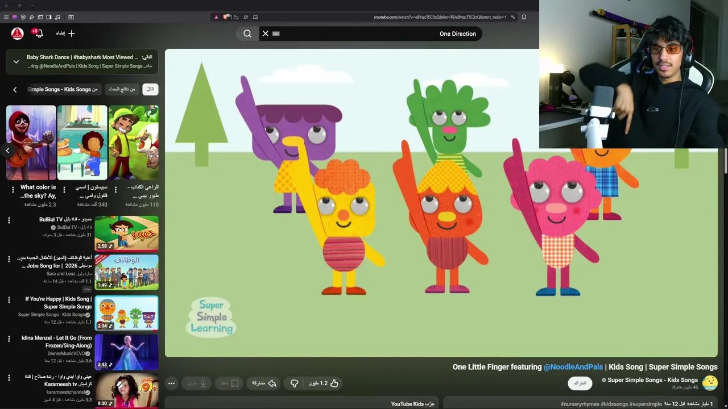Open more actions three-dots button
728x409 pixels.
pos(171,383)
